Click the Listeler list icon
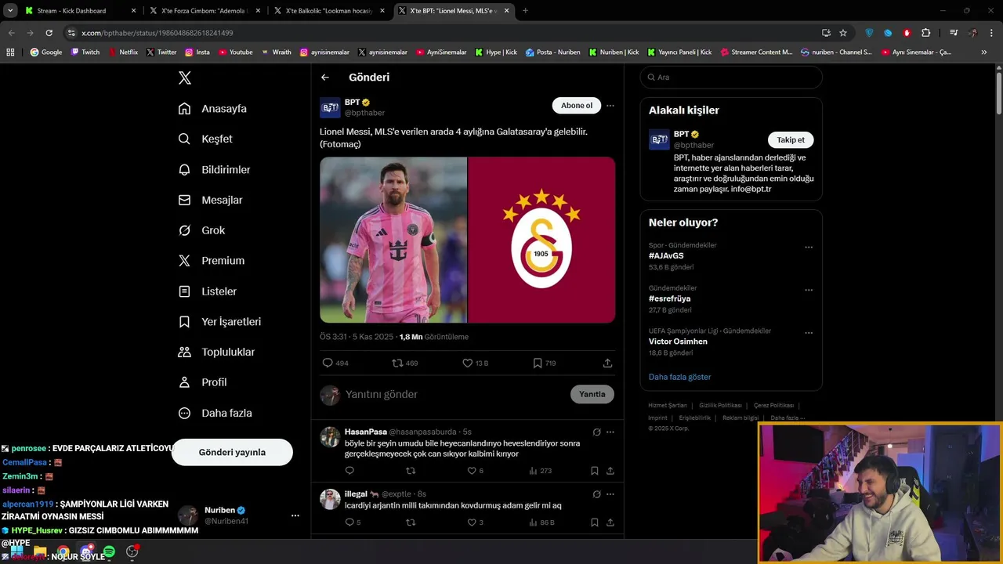Viewport: 1003px width, 564px height. coord(184,291)
